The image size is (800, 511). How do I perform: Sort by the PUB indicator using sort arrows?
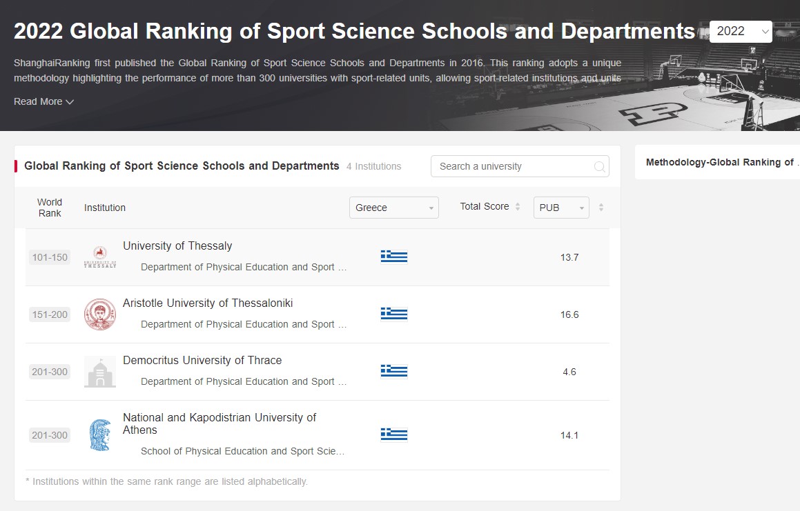click(x=601, y=207)
